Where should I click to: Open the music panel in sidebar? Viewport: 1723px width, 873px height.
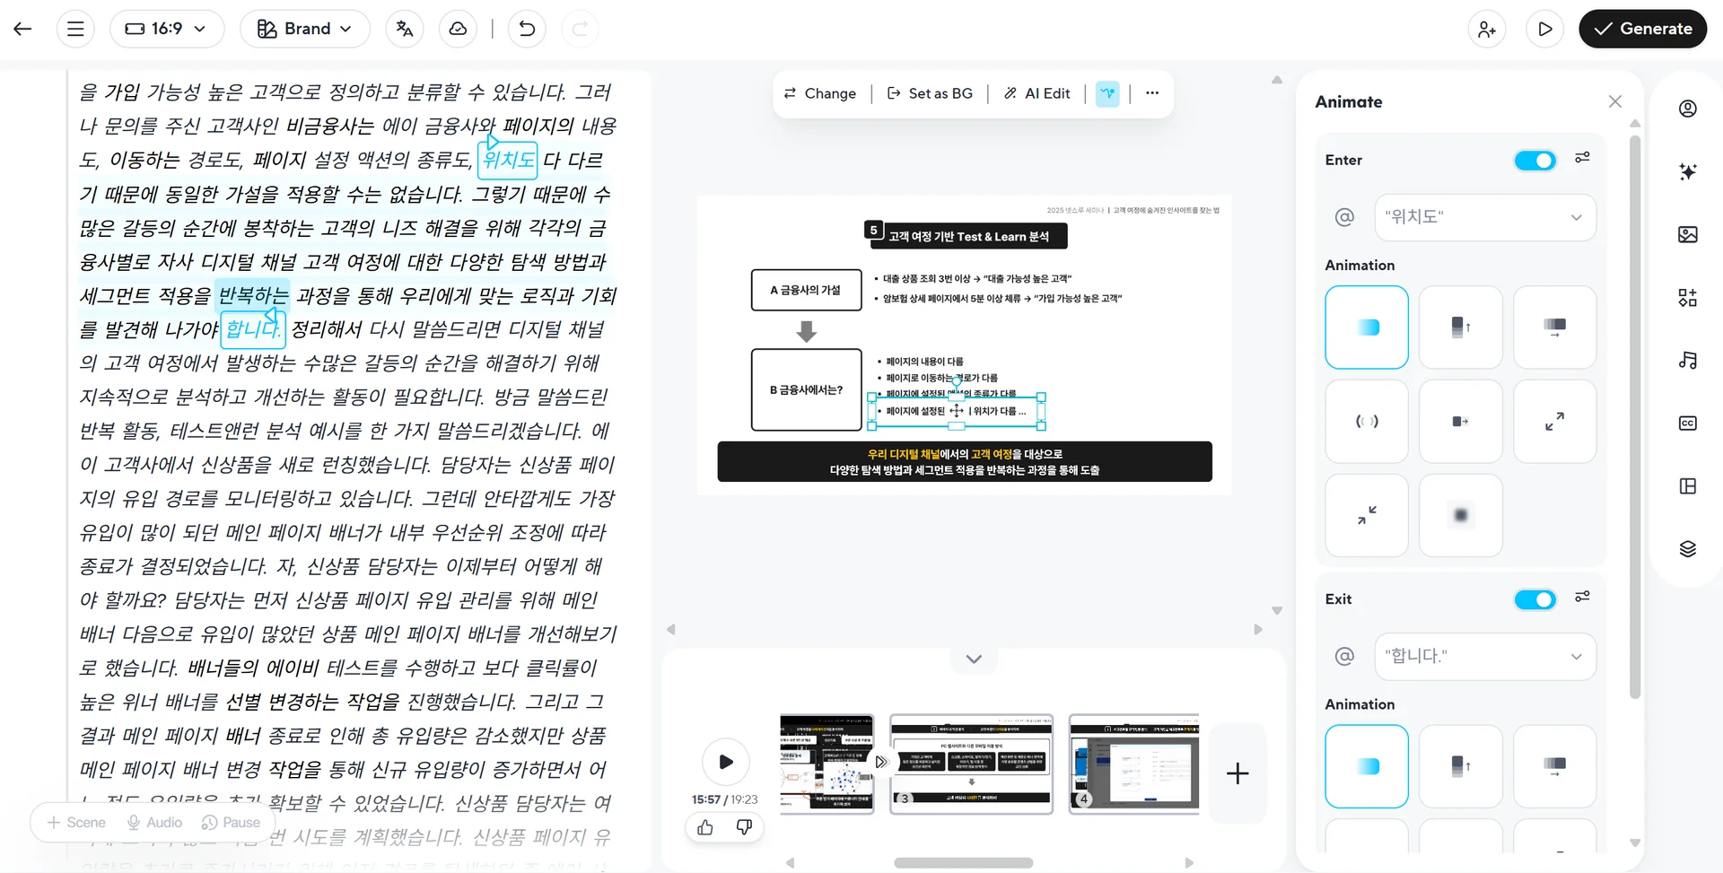tap(1687, 360)
